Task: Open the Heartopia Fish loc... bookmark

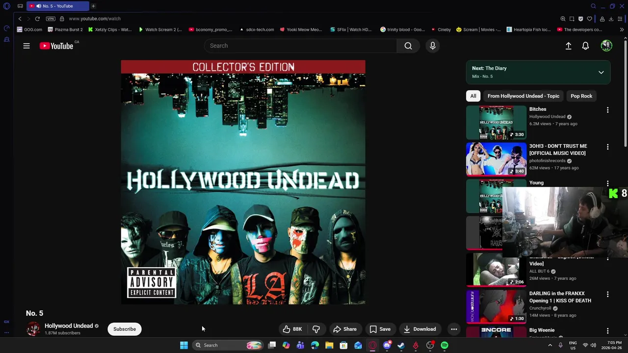Action: coord(528,29)
